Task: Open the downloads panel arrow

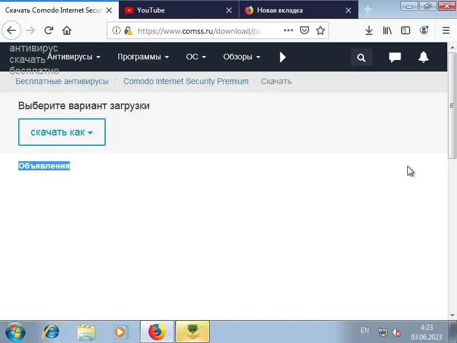Action: pyautogui.click(x=369, y=30)
